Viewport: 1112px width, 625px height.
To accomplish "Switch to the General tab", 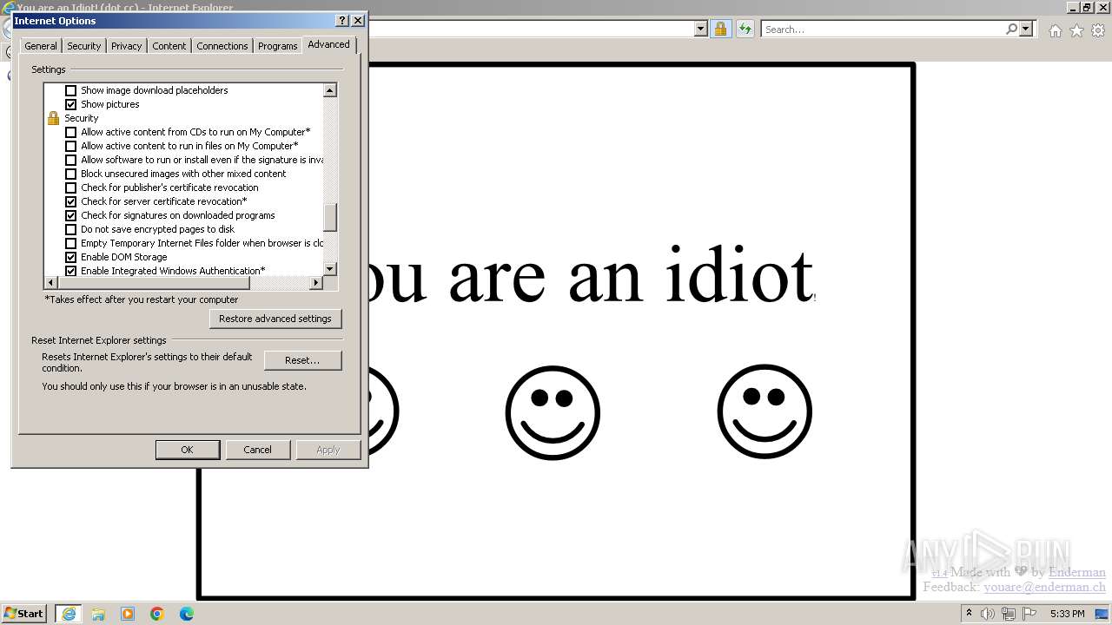I will point(41,46).
